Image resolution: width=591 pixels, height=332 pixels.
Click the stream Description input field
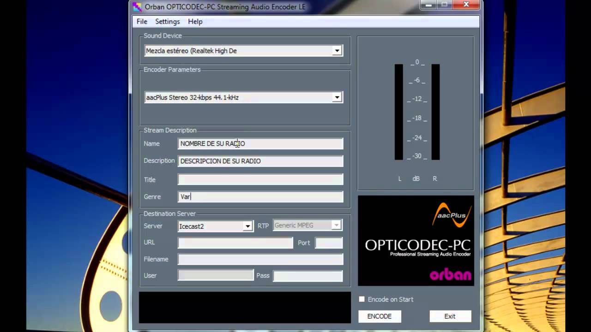click(260, 161)
